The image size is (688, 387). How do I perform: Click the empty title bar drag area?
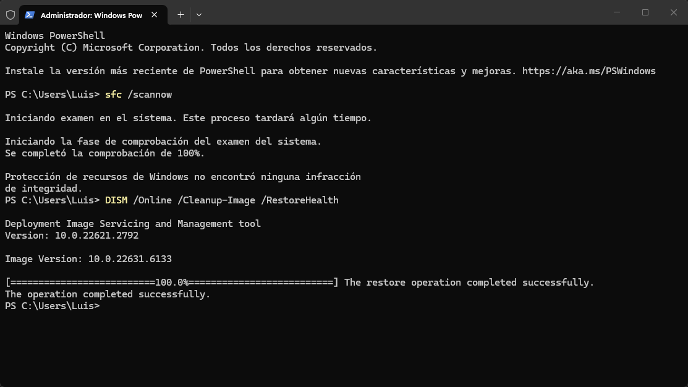[x=402, y=12]
